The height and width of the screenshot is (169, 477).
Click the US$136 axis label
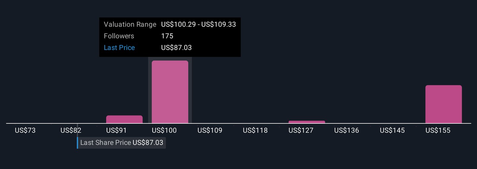tap(346, 130)
